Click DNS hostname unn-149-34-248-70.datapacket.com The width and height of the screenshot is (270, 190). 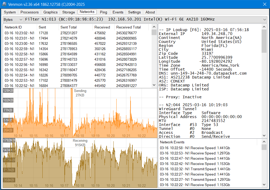[x=208, y=73]
